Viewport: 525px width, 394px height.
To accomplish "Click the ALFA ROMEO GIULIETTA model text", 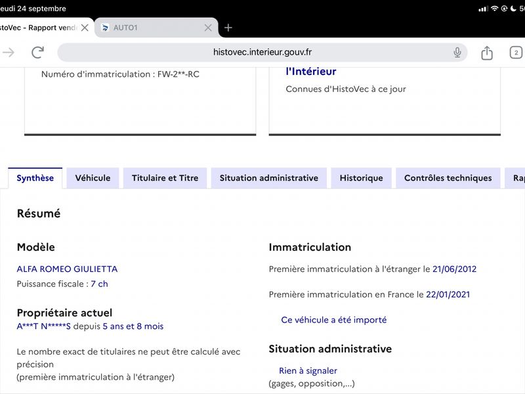I will pyautogui.click(x=68, y=269).
